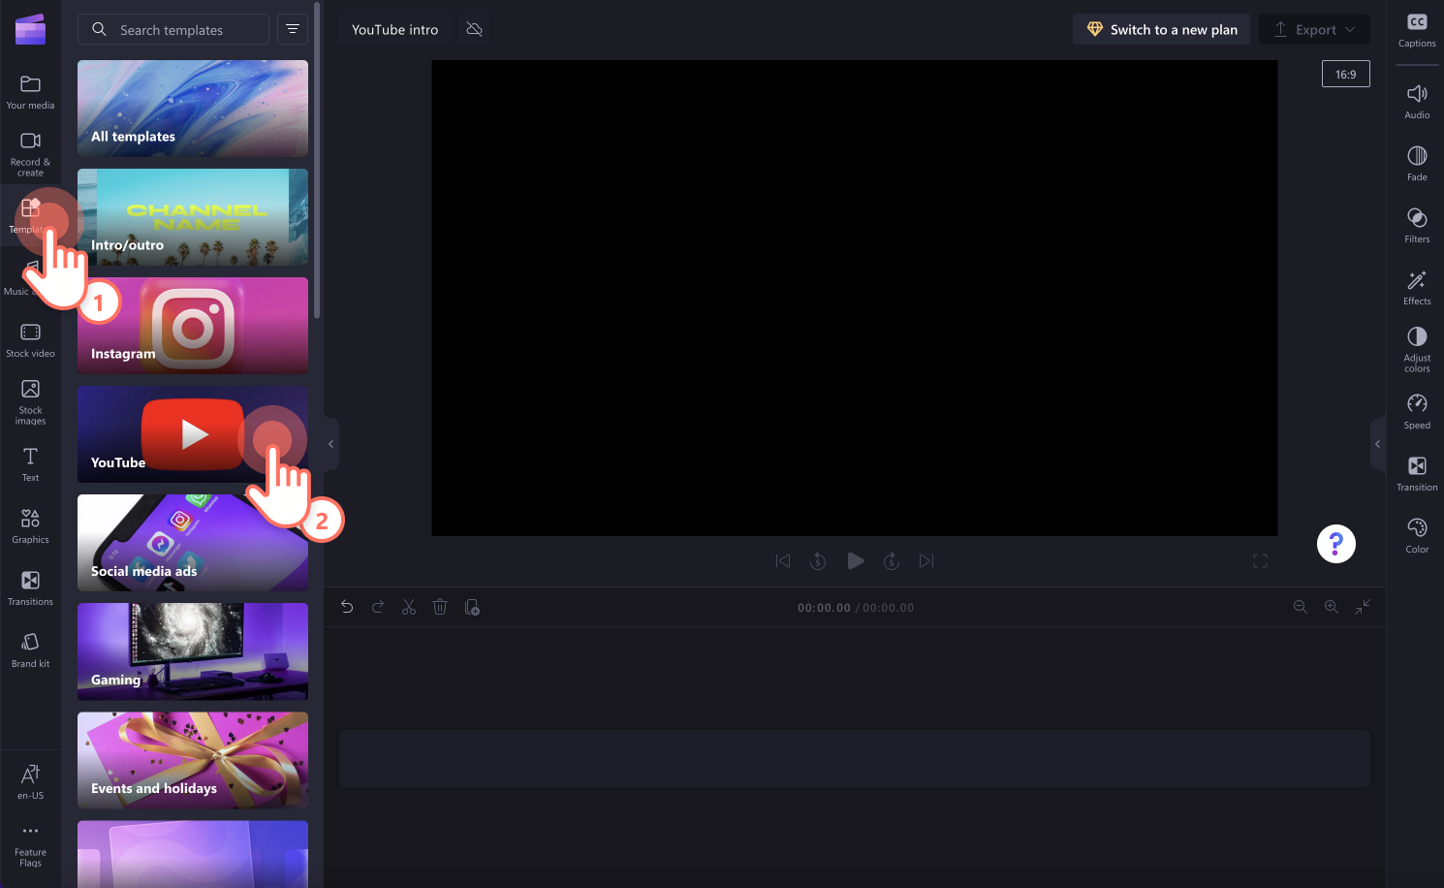Open the Instagram template category
1444x888 pixels.
click(193, 326)
